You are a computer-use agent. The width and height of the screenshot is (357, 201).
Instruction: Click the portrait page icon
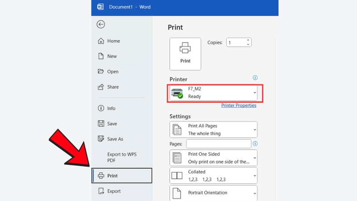(177, 193)
